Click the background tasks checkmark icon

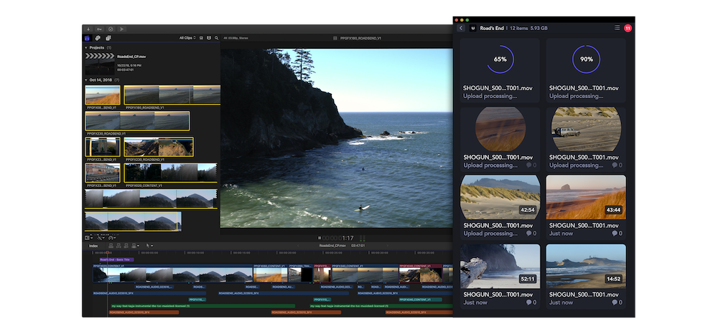click(x=111, y=29)
